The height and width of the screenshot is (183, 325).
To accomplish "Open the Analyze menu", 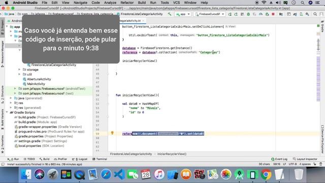I will coord(110,3).
